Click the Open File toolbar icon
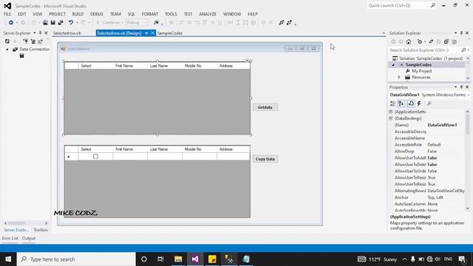The image size is (473, 266). (45, 23)
